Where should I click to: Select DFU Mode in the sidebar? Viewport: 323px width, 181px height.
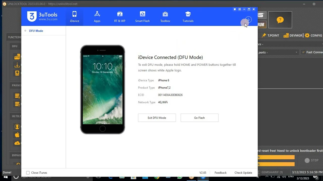36,31
